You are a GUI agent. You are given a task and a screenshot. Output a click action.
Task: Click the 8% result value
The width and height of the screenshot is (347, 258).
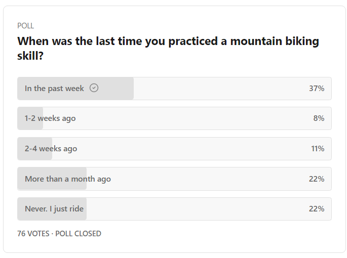(319, 118)
